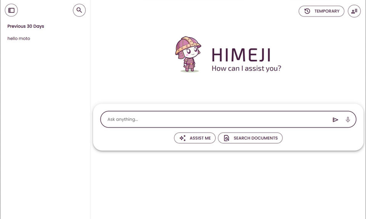Click the clock icon in the Temporary button

(x=307, y=11)
